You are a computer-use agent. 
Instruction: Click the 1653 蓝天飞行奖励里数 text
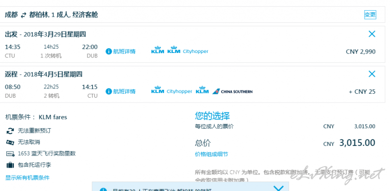pos(47,154)
